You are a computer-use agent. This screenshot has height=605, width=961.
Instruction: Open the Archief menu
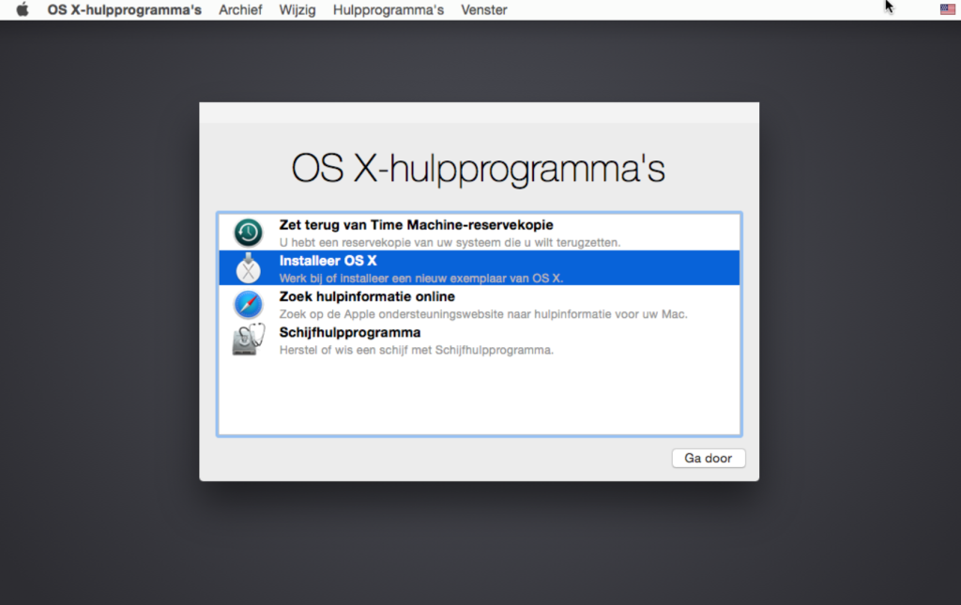240,9
